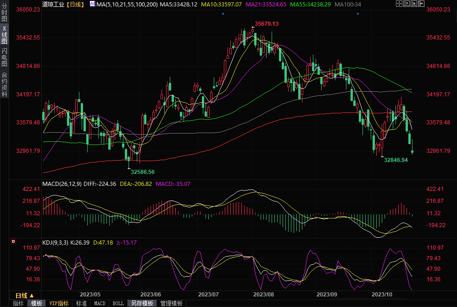Open the 【日线】 period label in chart title

click(75, 4)
